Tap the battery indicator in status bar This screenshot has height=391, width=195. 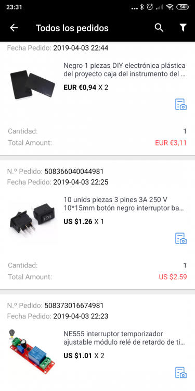pos(183,7)
